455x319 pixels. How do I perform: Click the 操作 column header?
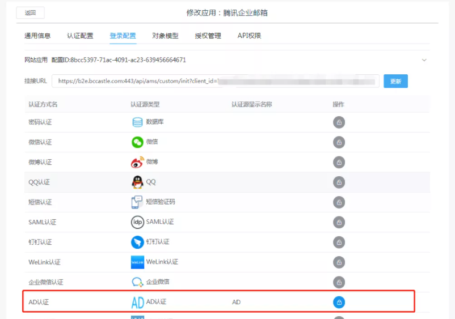338,104
